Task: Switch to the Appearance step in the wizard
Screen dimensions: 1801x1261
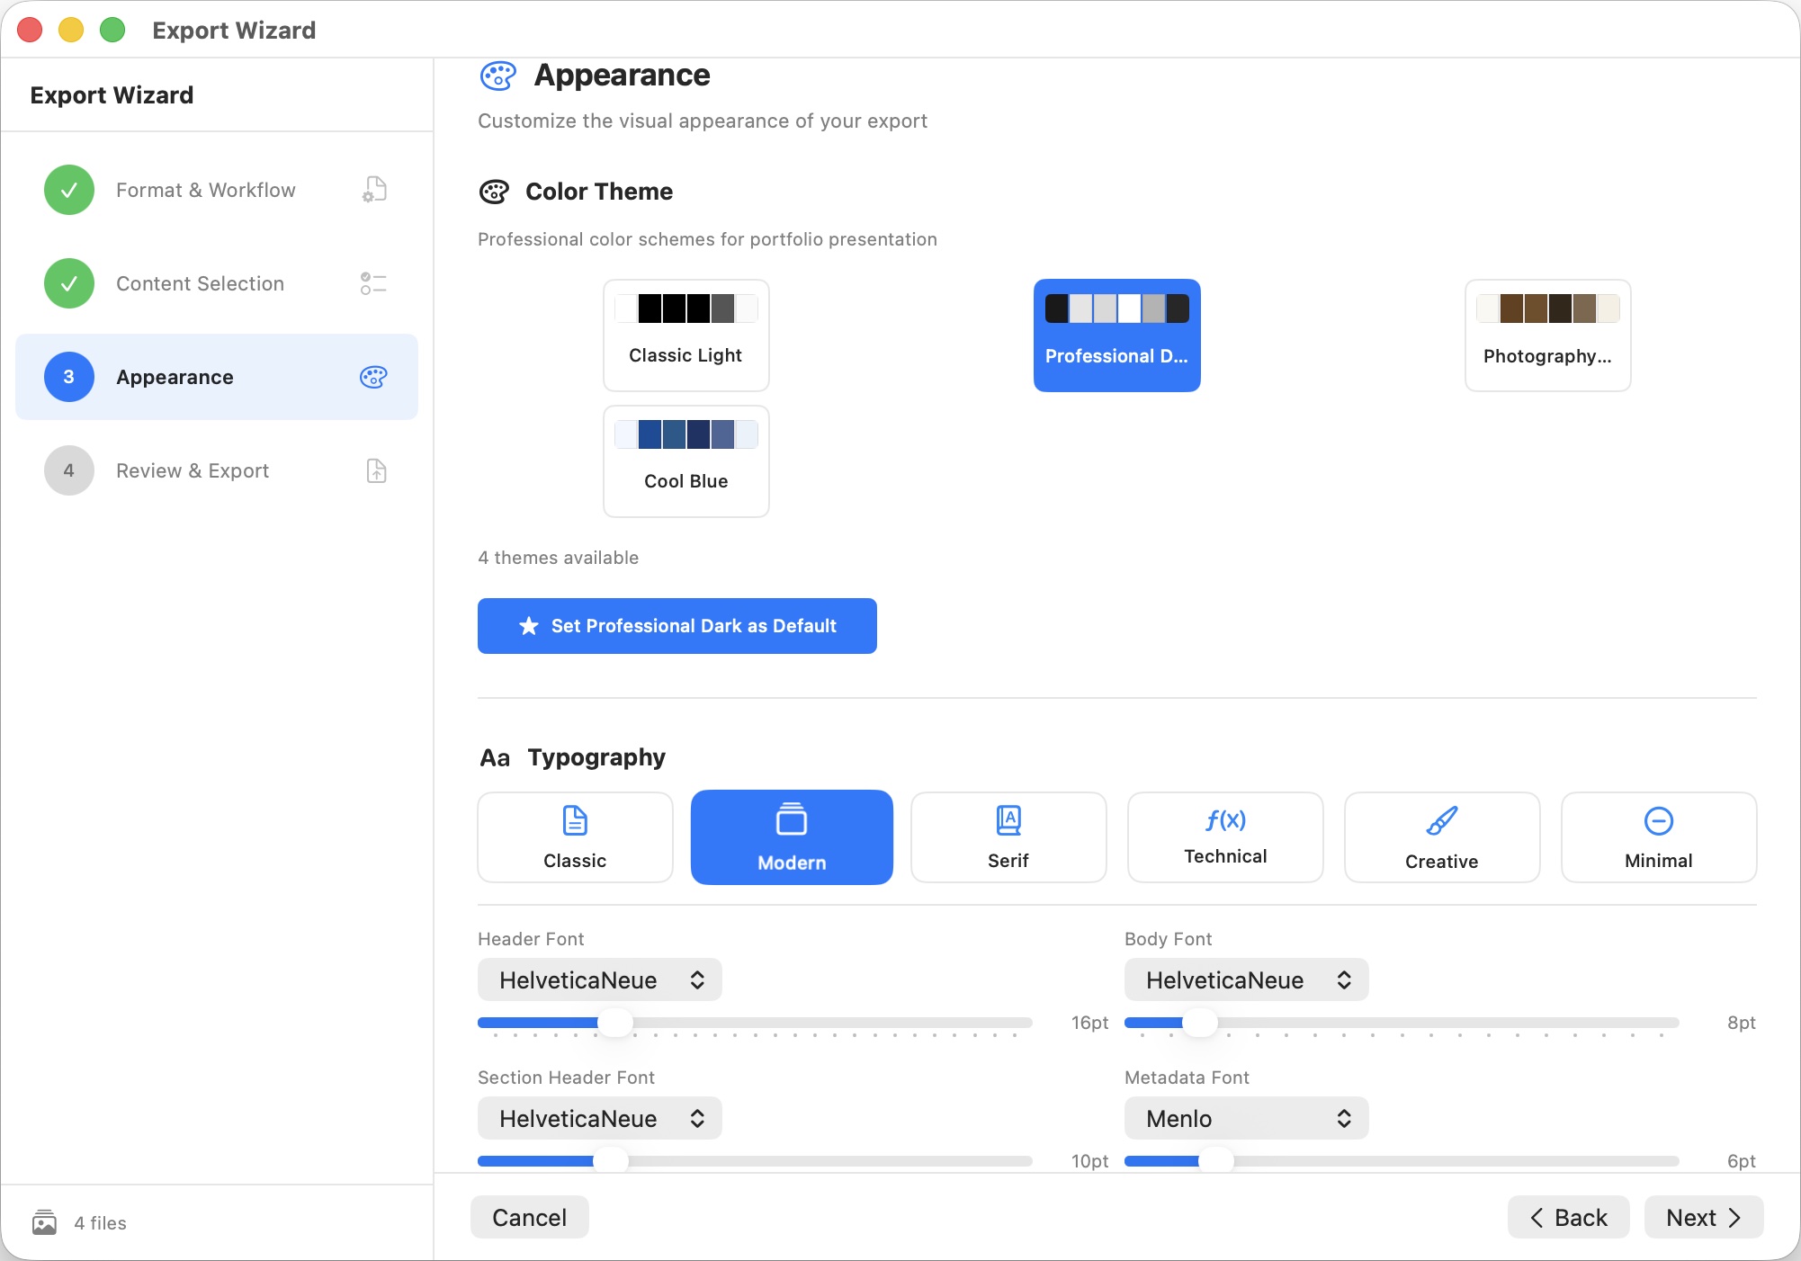Action: tap(174, 377)
